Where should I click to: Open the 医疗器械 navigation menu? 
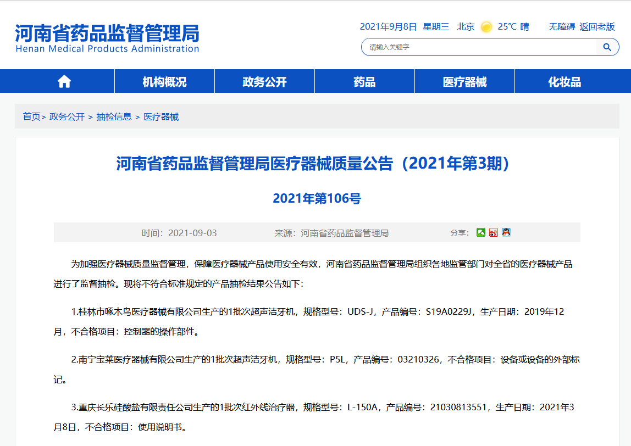click(x=464, y=82)
